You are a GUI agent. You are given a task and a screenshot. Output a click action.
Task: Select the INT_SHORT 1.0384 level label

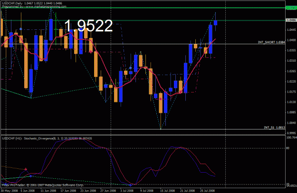271,42
